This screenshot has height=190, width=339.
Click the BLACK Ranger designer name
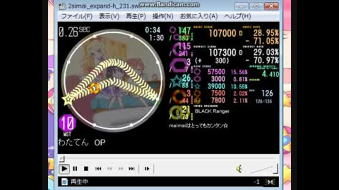coord(212,111)
